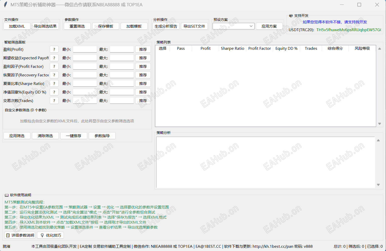The height and width of the screenshot is (251, 386).
Task: Click strategy list scrollbar up arrow
Action: click(379, 49)
